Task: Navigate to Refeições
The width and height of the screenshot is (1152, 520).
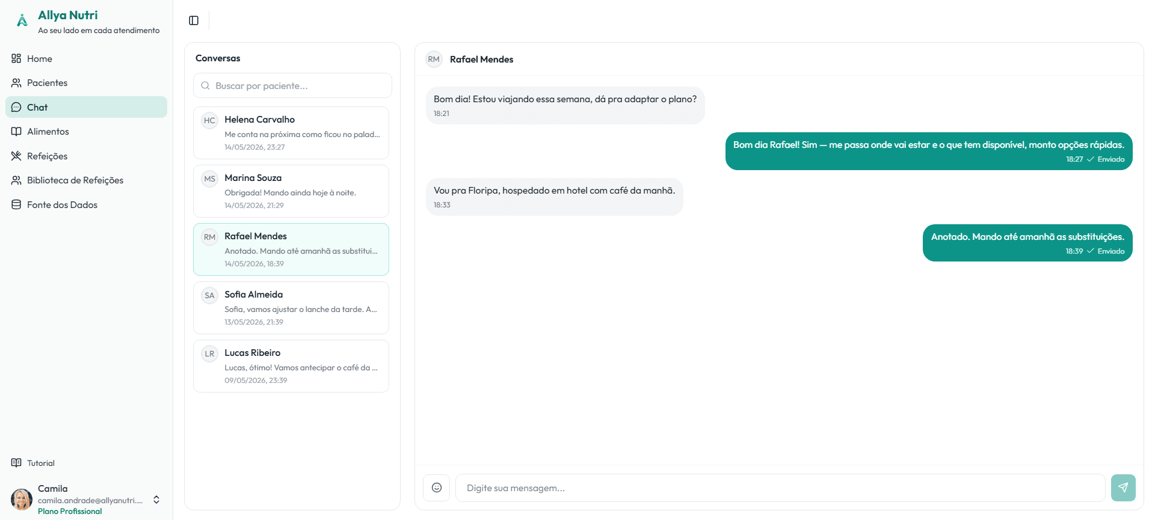Action: [86, 156]
